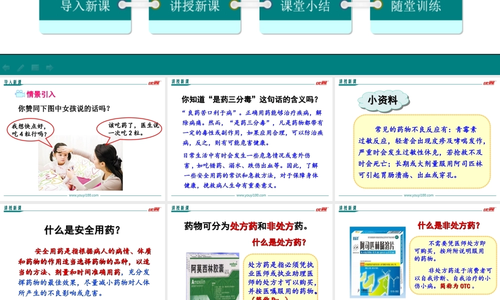Click the 小资料 cloud shape
The image size is (500, 300).
pos(382,100)
